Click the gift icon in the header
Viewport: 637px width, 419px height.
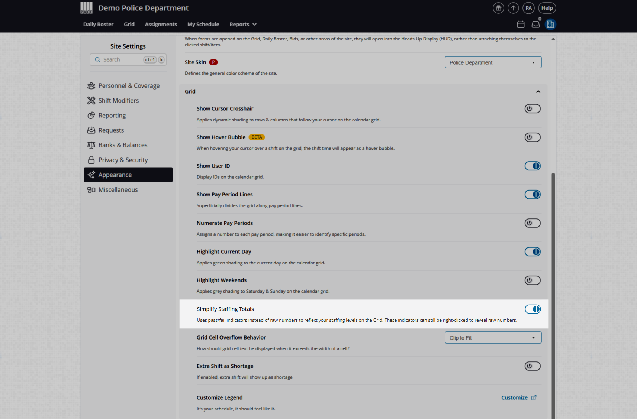[x=498, y=8]
